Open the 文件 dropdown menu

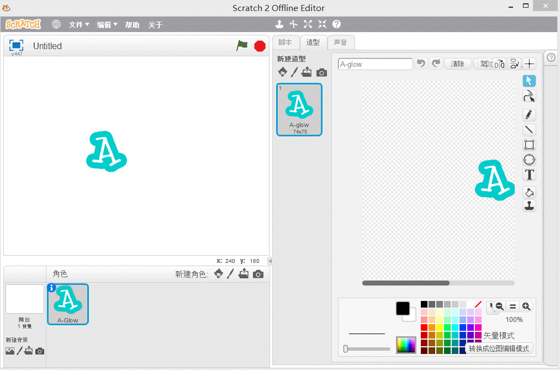tap(78, 25)
